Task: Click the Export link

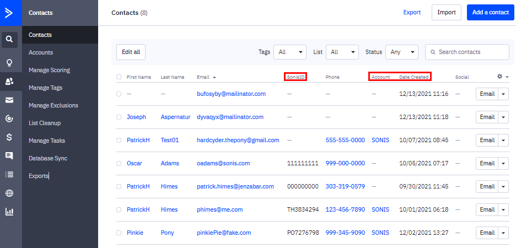Action: (x=412, y=12)
